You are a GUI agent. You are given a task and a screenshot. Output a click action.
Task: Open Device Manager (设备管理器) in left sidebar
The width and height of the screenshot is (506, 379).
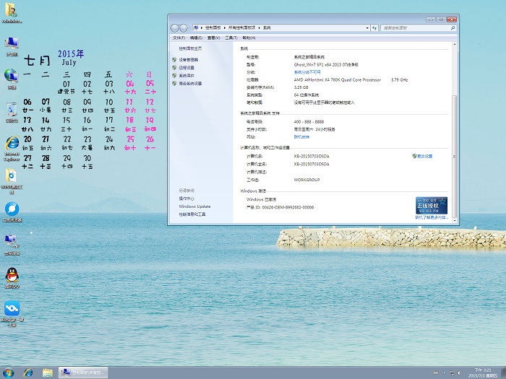(189, 60)
